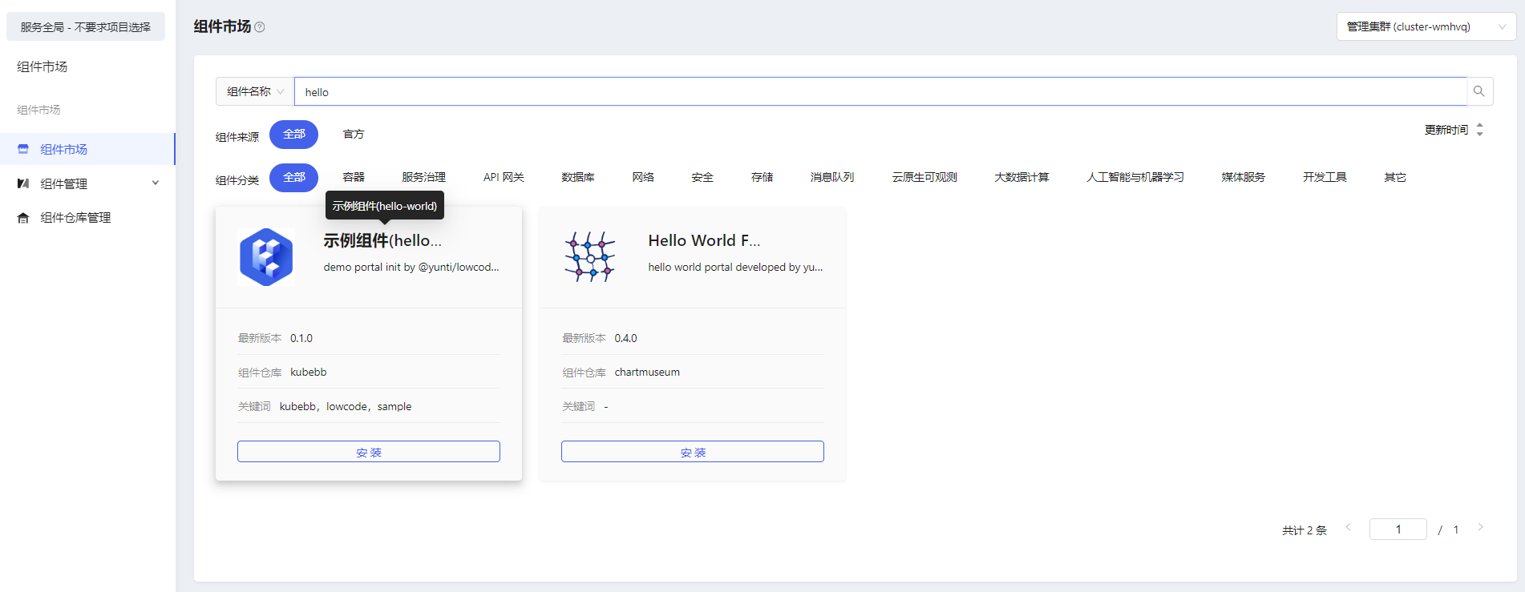
Task: Click the 组件管理 sidebar icon
Action: point(23,183)
